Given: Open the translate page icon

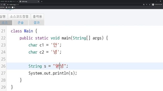Looking at the screenshot, I should point(144,5).
